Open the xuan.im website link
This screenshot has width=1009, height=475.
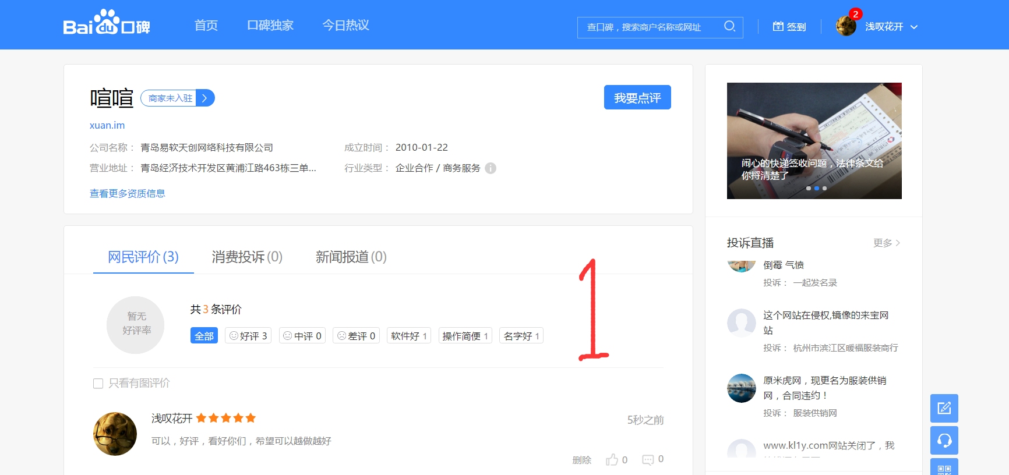107,125
